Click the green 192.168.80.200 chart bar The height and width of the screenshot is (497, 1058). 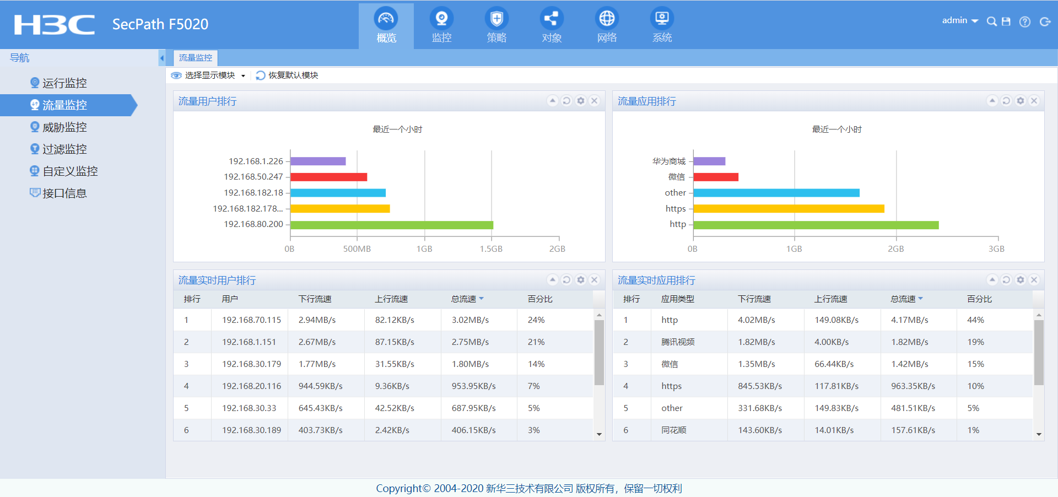(391, 225)
